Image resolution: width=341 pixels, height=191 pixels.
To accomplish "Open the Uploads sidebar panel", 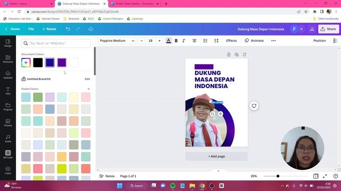I will tap(8, 75).
